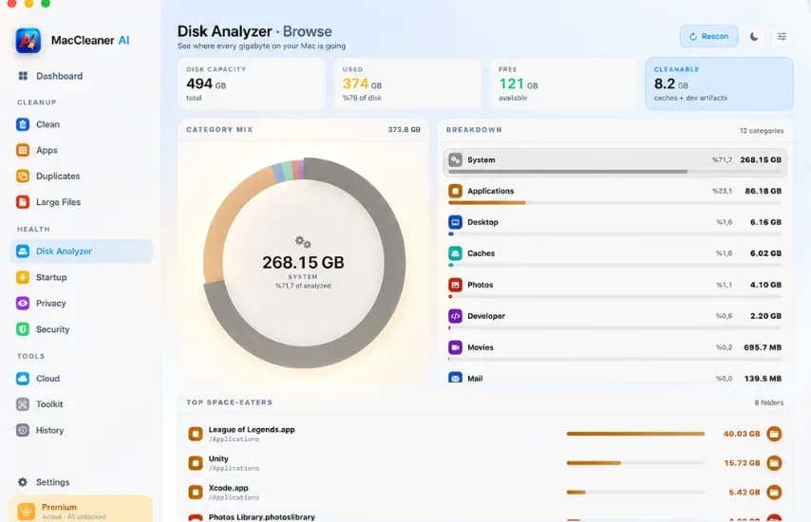
Task: Select the Duplicates icon in sidebar
Action: [x=23, y=176]
